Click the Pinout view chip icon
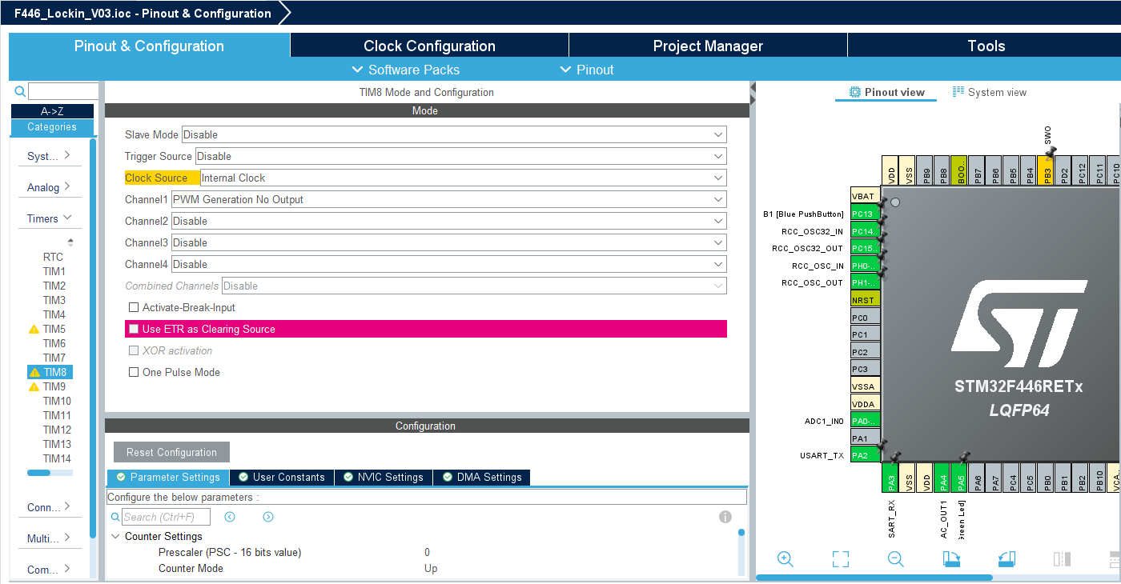This screenshot has height=584, width=1121. coord(854,92)
